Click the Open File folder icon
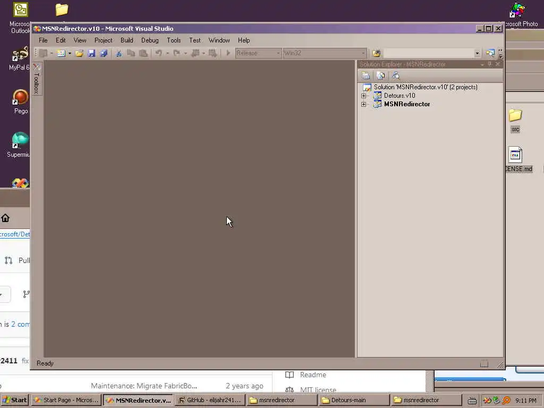 click(79, 53)
